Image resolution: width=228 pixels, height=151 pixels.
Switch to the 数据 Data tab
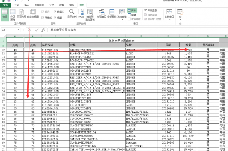tap(62, 5)
